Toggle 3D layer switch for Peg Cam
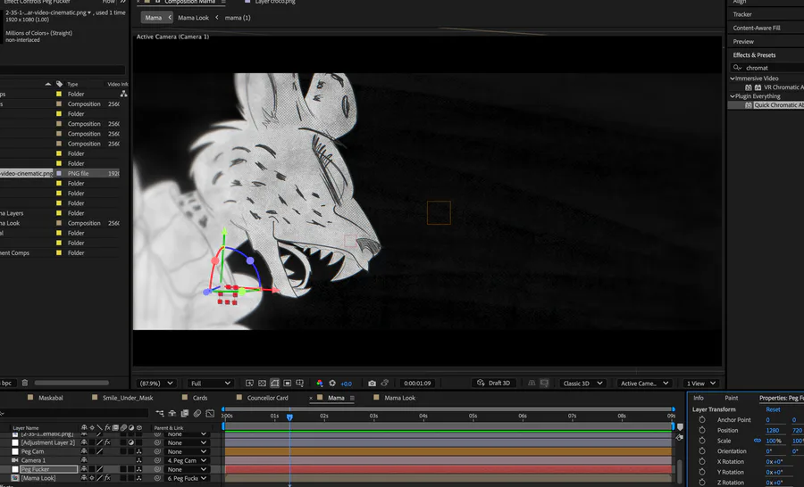The height and width of the screenshot is (487, 804). [138, 451]
